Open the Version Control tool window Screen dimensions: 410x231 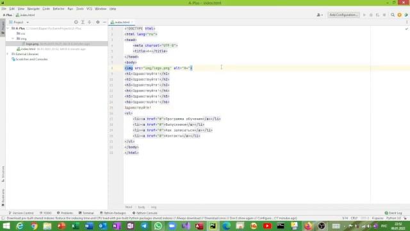tap(21, 213)
